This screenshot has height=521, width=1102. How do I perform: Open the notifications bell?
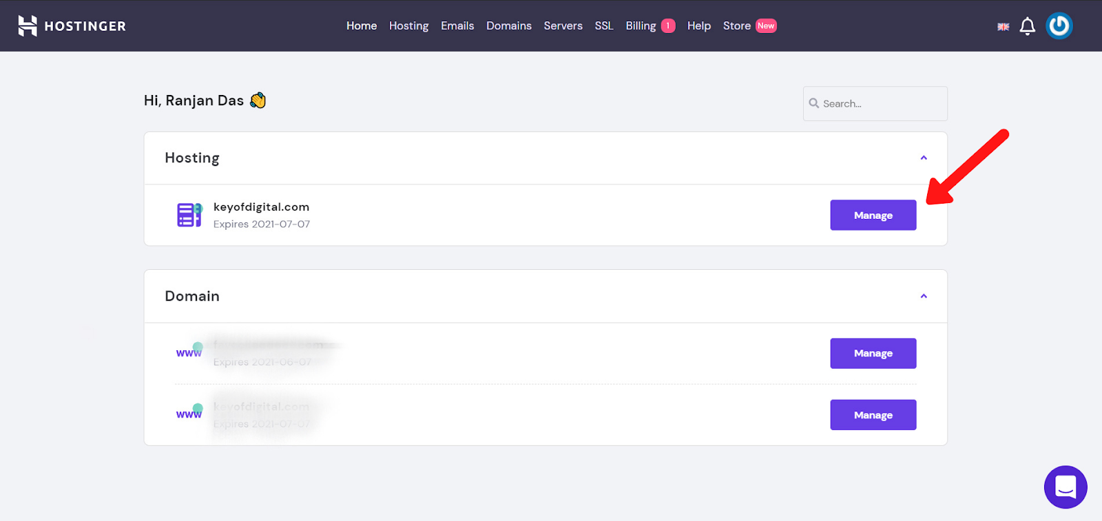point(1027,26)
